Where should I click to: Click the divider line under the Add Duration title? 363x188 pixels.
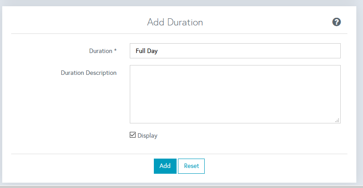179,33
